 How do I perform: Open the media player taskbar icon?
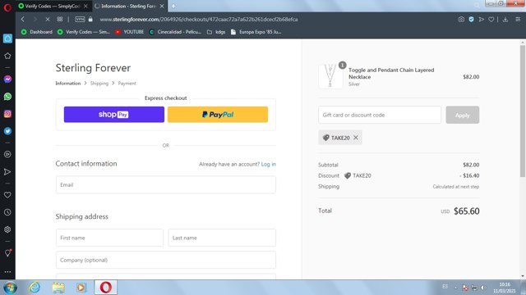pos(81,288)
